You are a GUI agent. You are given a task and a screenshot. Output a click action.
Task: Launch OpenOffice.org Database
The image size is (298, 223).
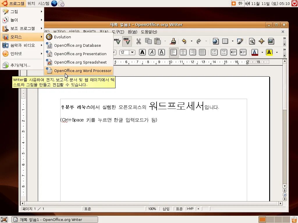[79, 45]
